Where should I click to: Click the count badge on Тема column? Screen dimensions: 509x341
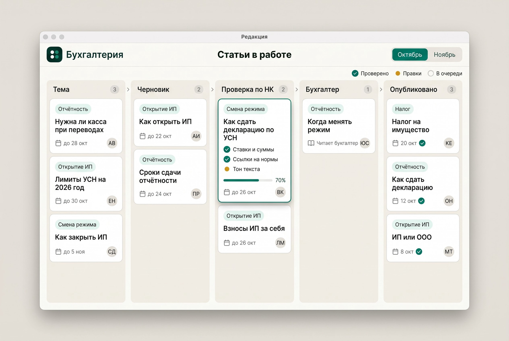[x=115, y=89]
